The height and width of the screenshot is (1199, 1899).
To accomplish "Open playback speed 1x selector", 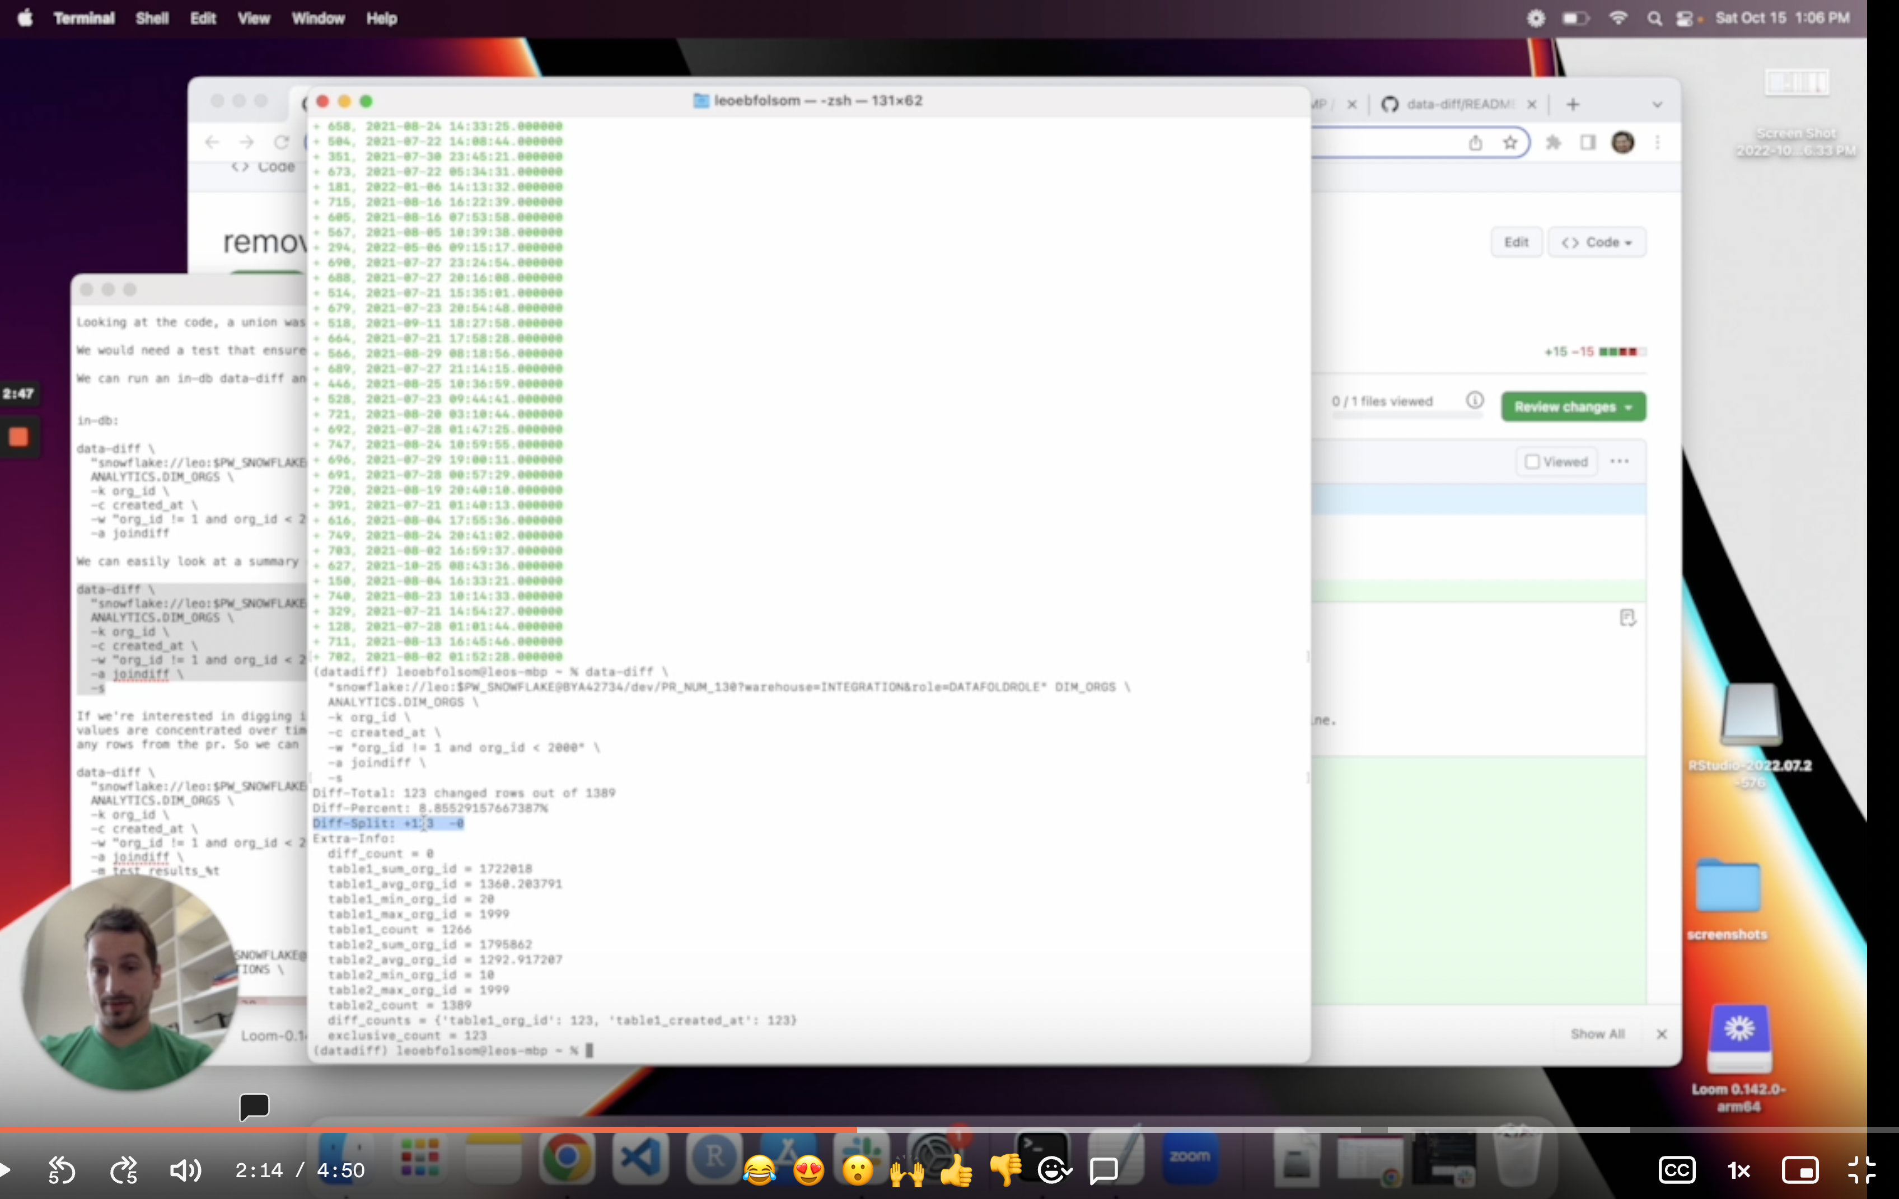I will (x=1738, y=1170).
